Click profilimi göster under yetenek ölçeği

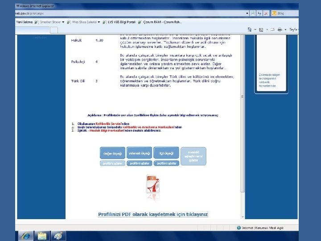click(140, 163)
